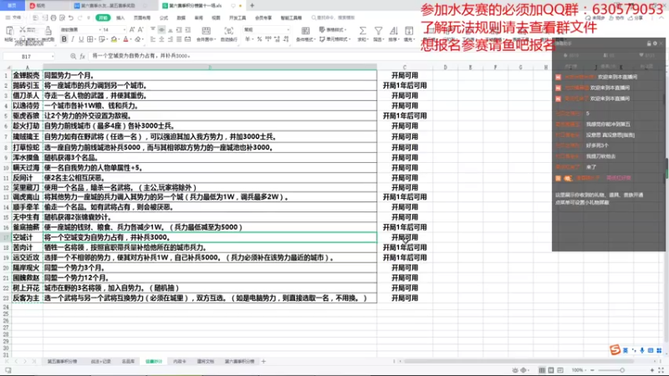Open the Insert ribbon tab
669x376 pixels.
coord(120,18)
